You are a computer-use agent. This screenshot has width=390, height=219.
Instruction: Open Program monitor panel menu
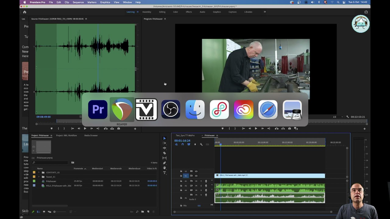(165, 19)
